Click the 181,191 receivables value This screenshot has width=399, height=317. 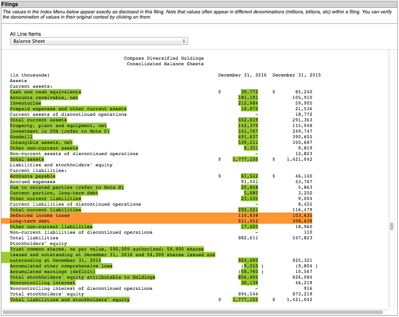click(x=248, y=98)
